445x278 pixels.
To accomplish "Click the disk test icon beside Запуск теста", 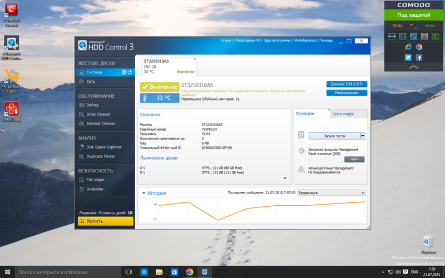I will tap(301, 135).
